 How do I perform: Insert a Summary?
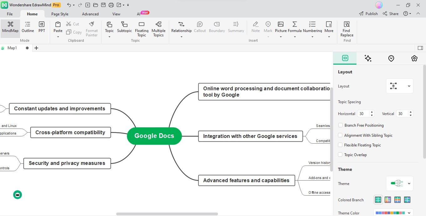click(x=236, y=27)
